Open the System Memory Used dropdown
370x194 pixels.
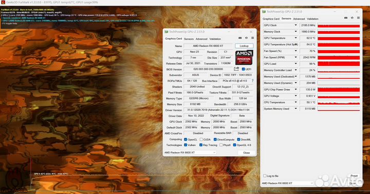[x=295, y=108]
